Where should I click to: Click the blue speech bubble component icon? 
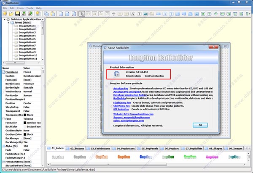tap(184, 14)
